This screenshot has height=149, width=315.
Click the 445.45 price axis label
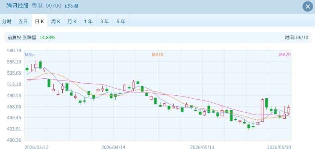coord(14,118)
